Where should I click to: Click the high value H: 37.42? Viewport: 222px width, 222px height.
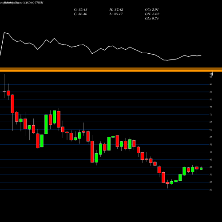click(116, 10)
